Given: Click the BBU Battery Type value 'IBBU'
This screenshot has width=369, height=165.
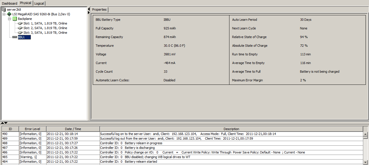Looking at the screenshot, I should (167, 20).
